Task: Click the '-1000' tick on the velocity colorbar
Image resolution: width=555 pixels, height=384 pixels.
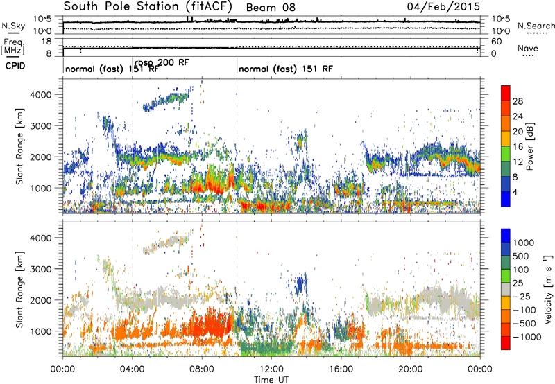Action: [527, 337]
